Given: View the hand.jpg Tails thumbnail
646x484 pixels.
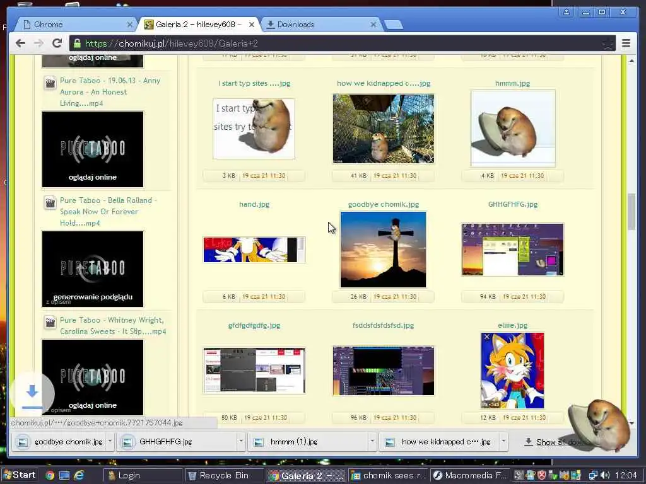Looking at the screenshot, I should [x=254, y=250].
